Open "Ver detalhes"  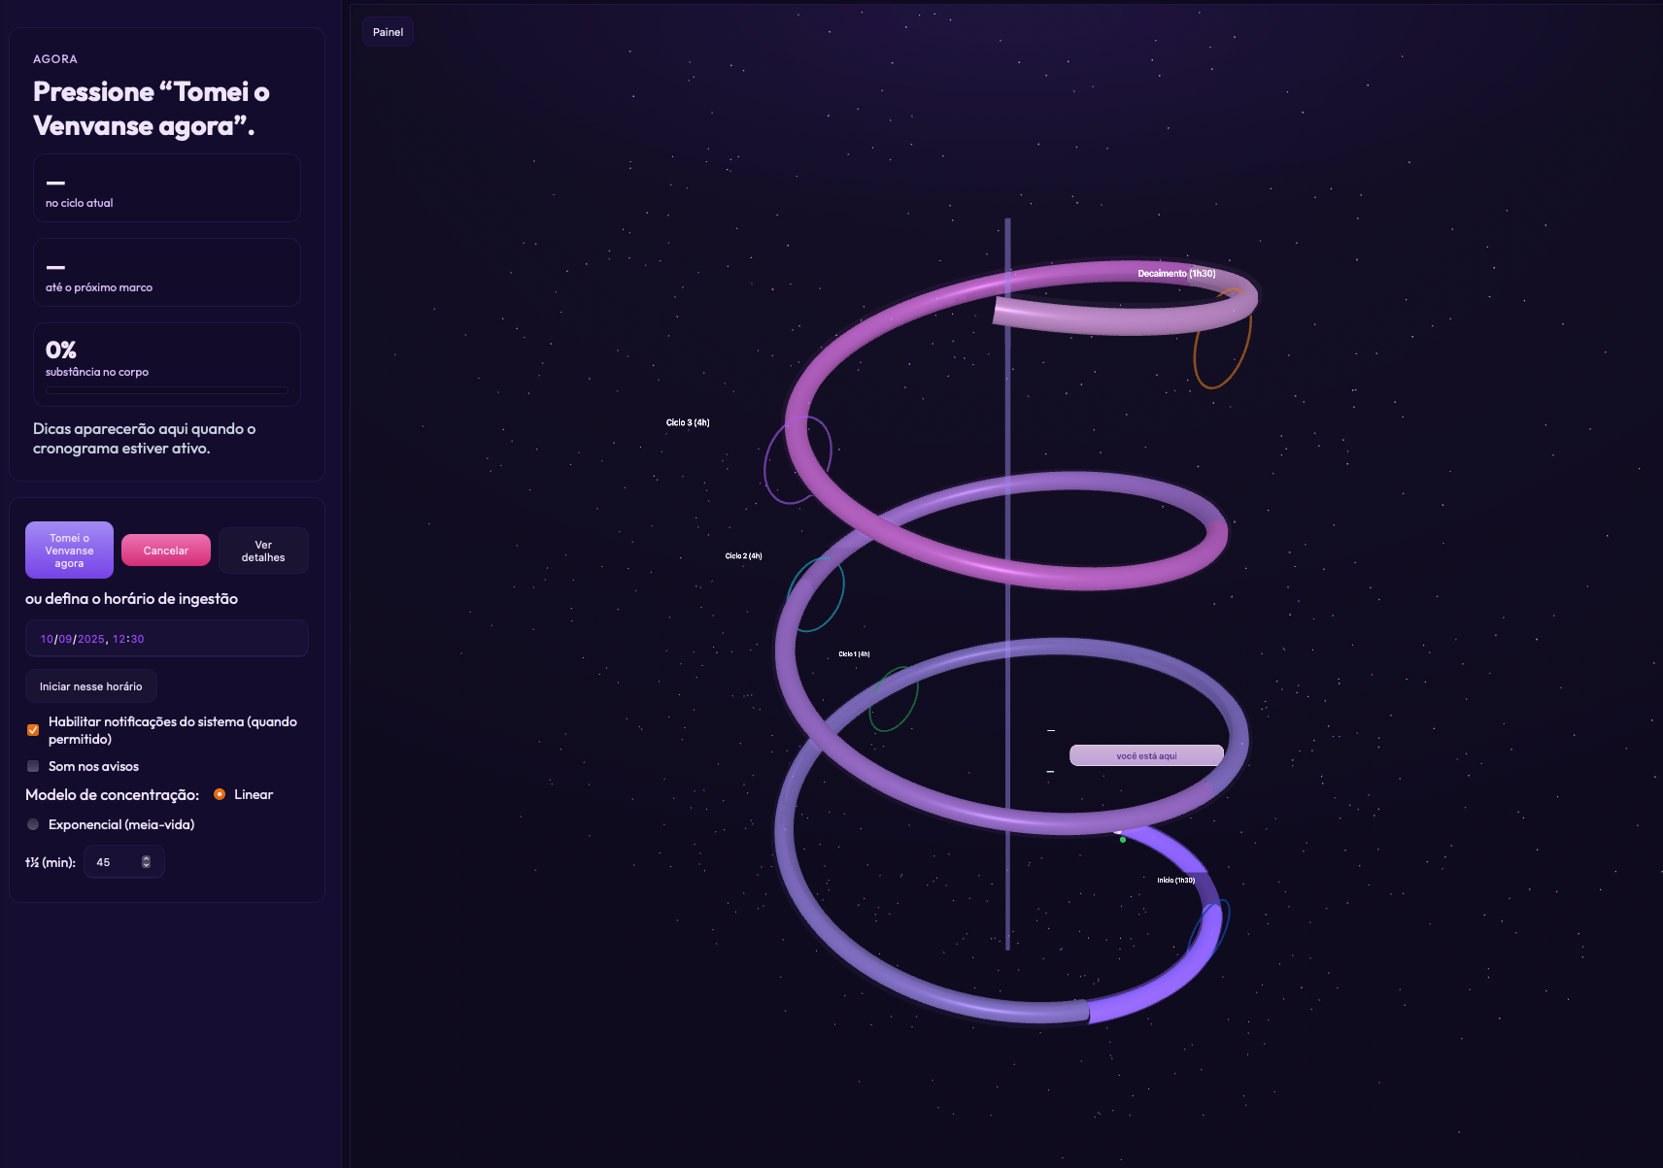point(262,550)
